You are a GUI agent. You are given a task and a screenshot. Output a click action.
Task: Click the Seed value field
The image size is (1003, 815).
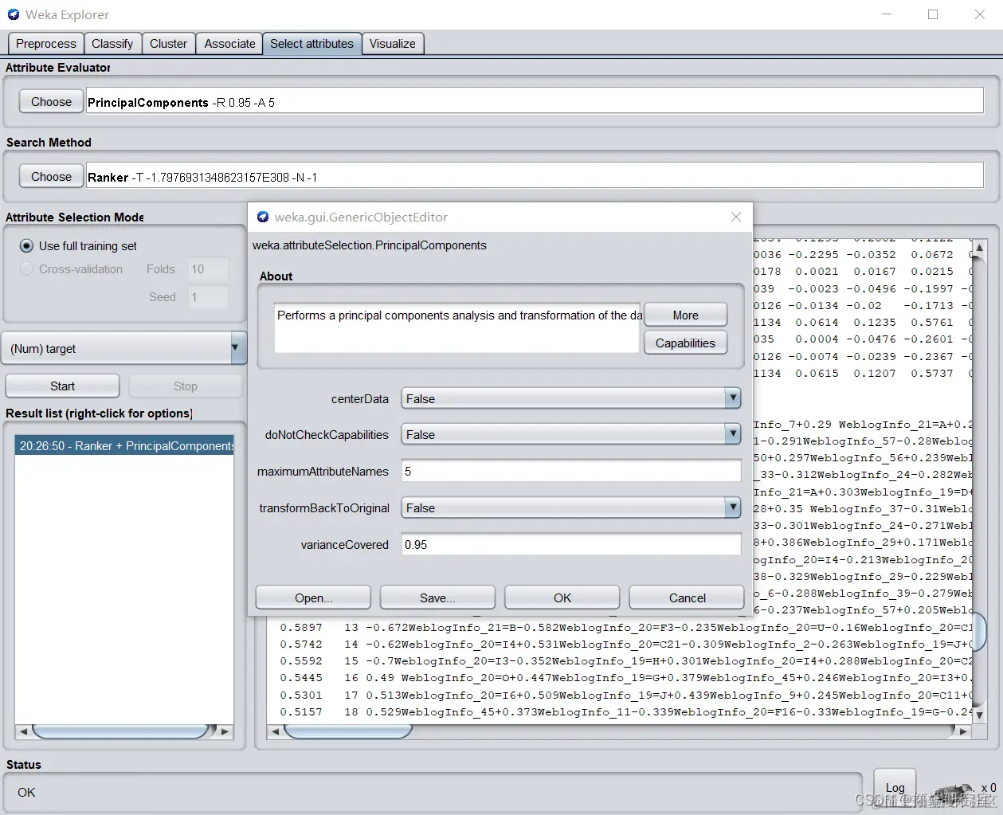(x=208, y=297)
